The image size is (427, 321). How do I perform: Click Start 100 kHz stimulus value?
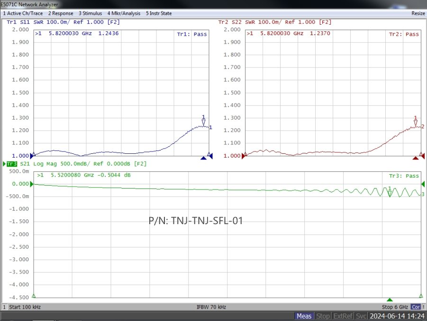[25, 307]
